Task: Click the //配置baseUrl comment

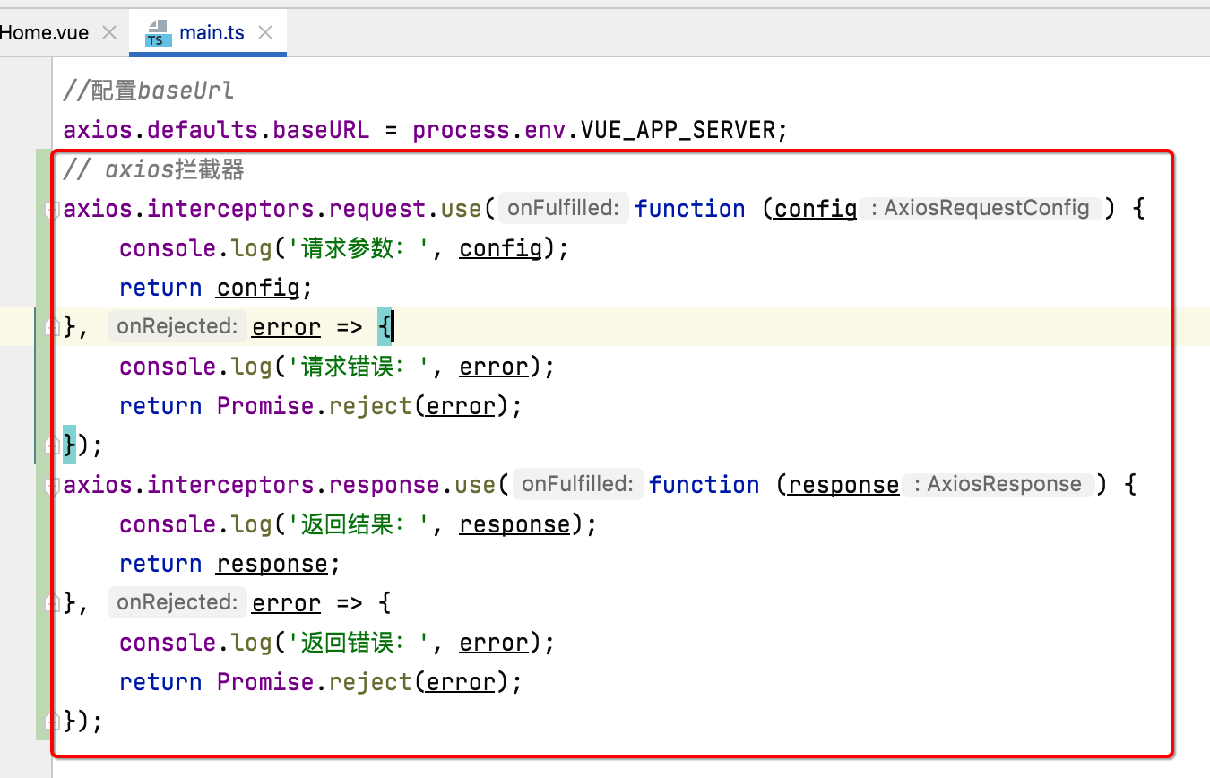Action: [x=149, y=91]
